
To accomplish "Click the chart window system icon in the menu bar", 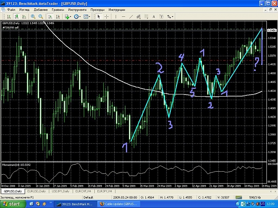I will pyautogui.click(x=3, y=10).
